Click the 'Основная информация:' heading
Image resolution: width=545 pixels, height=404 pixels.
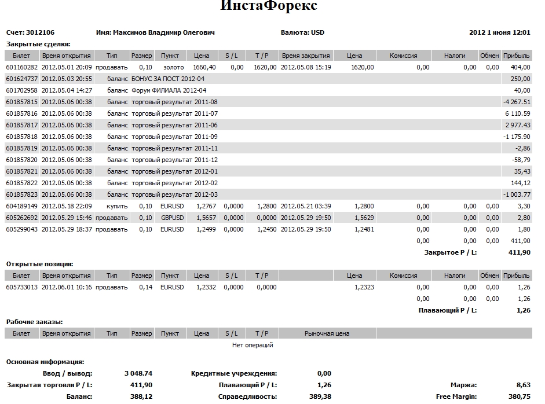pos(45,362)
